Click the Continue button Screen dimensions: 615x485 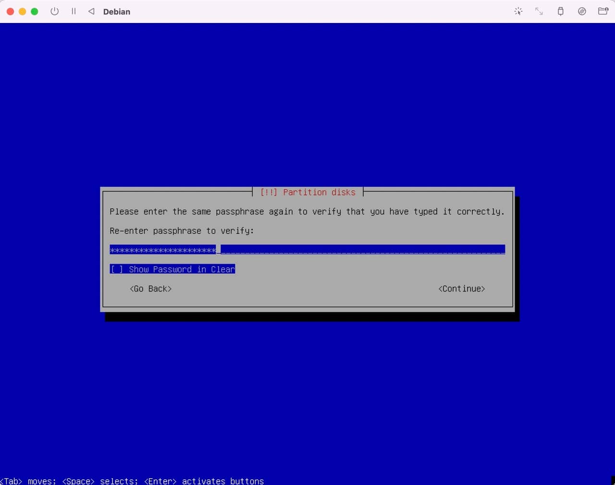coord(462,289)
